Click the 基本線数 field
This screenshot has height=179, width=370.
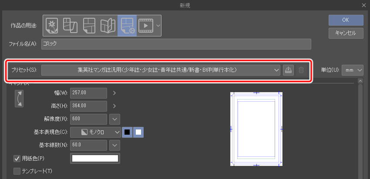[88, 145]
